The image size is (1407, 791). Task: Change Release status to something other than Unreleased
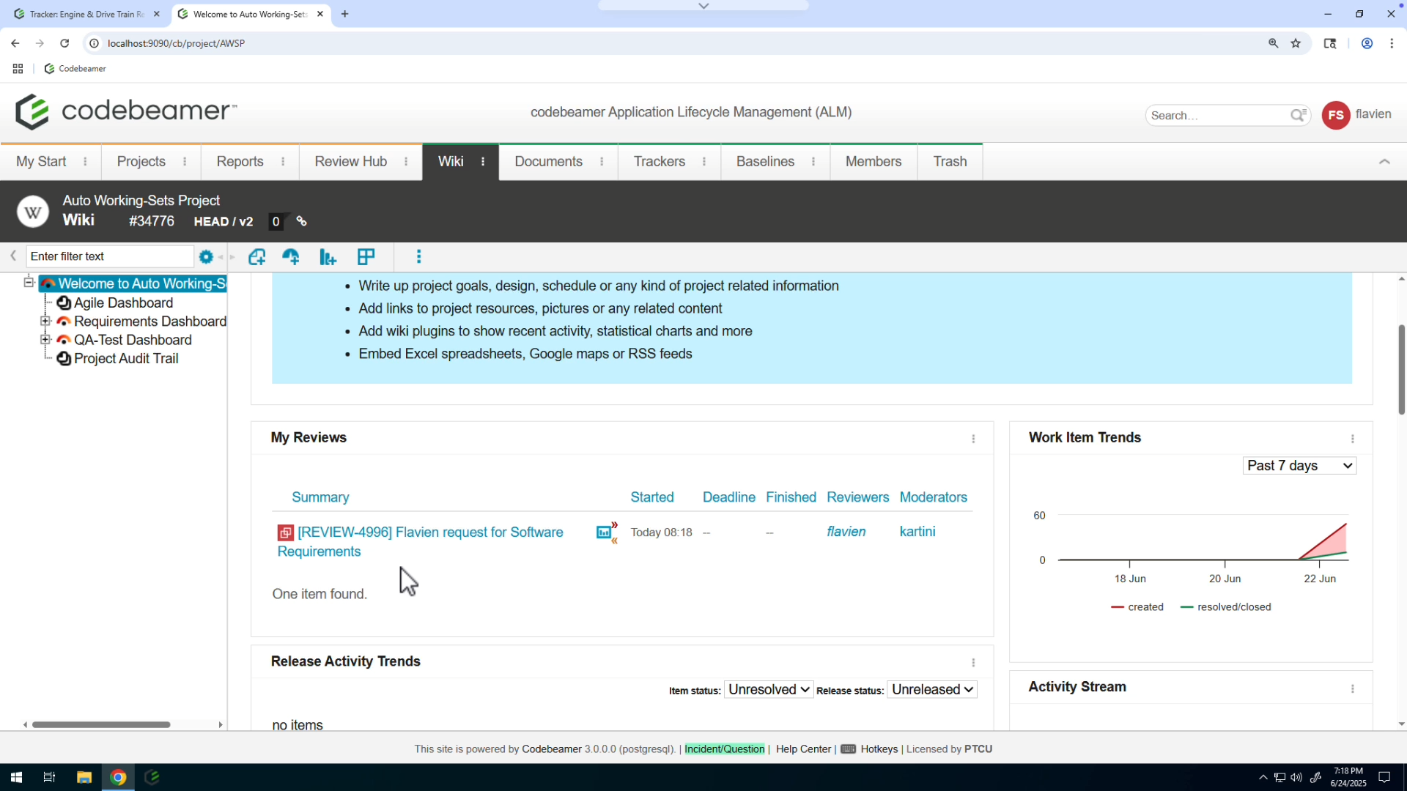point(931,689)
